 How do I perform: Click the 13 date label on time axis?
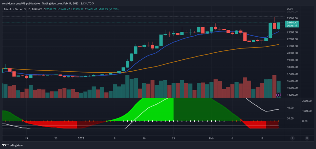click(262, 138)
